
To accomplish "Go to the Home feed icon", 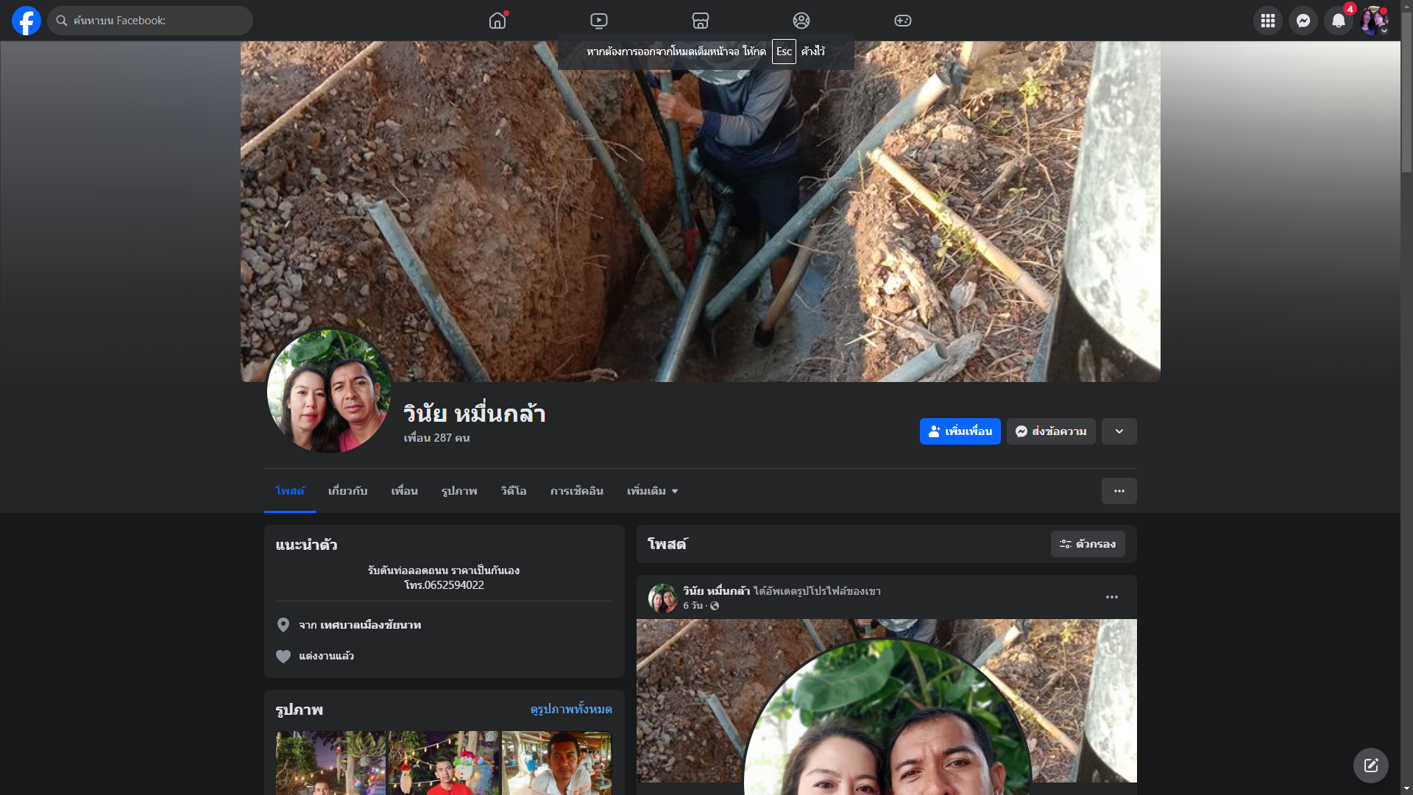I will tap(497, 21).
